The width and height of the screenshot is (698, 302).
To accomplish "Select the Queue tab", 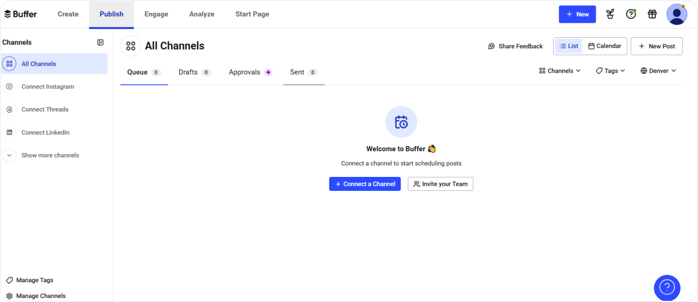I will (x=144, y=72).
